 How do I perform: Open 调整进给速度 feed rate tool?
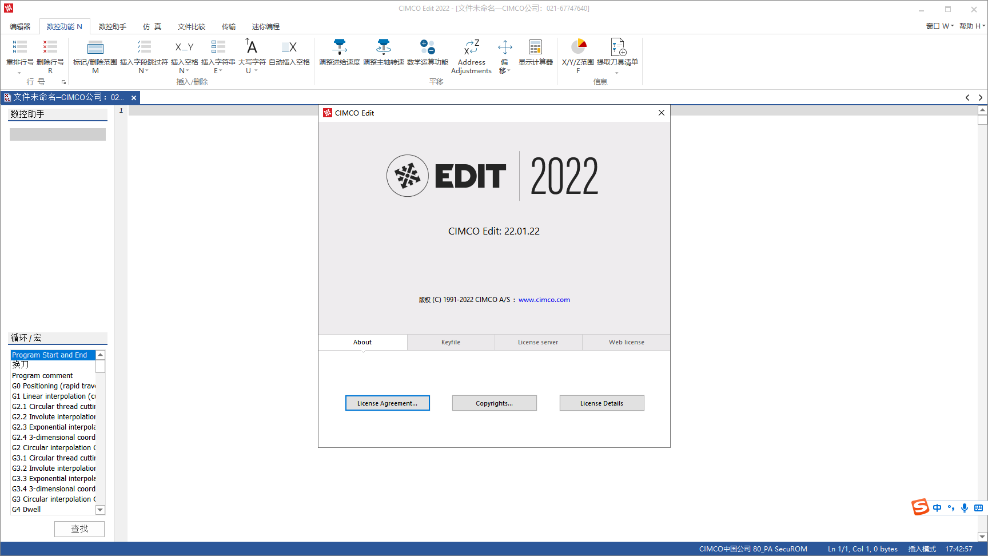340,47
